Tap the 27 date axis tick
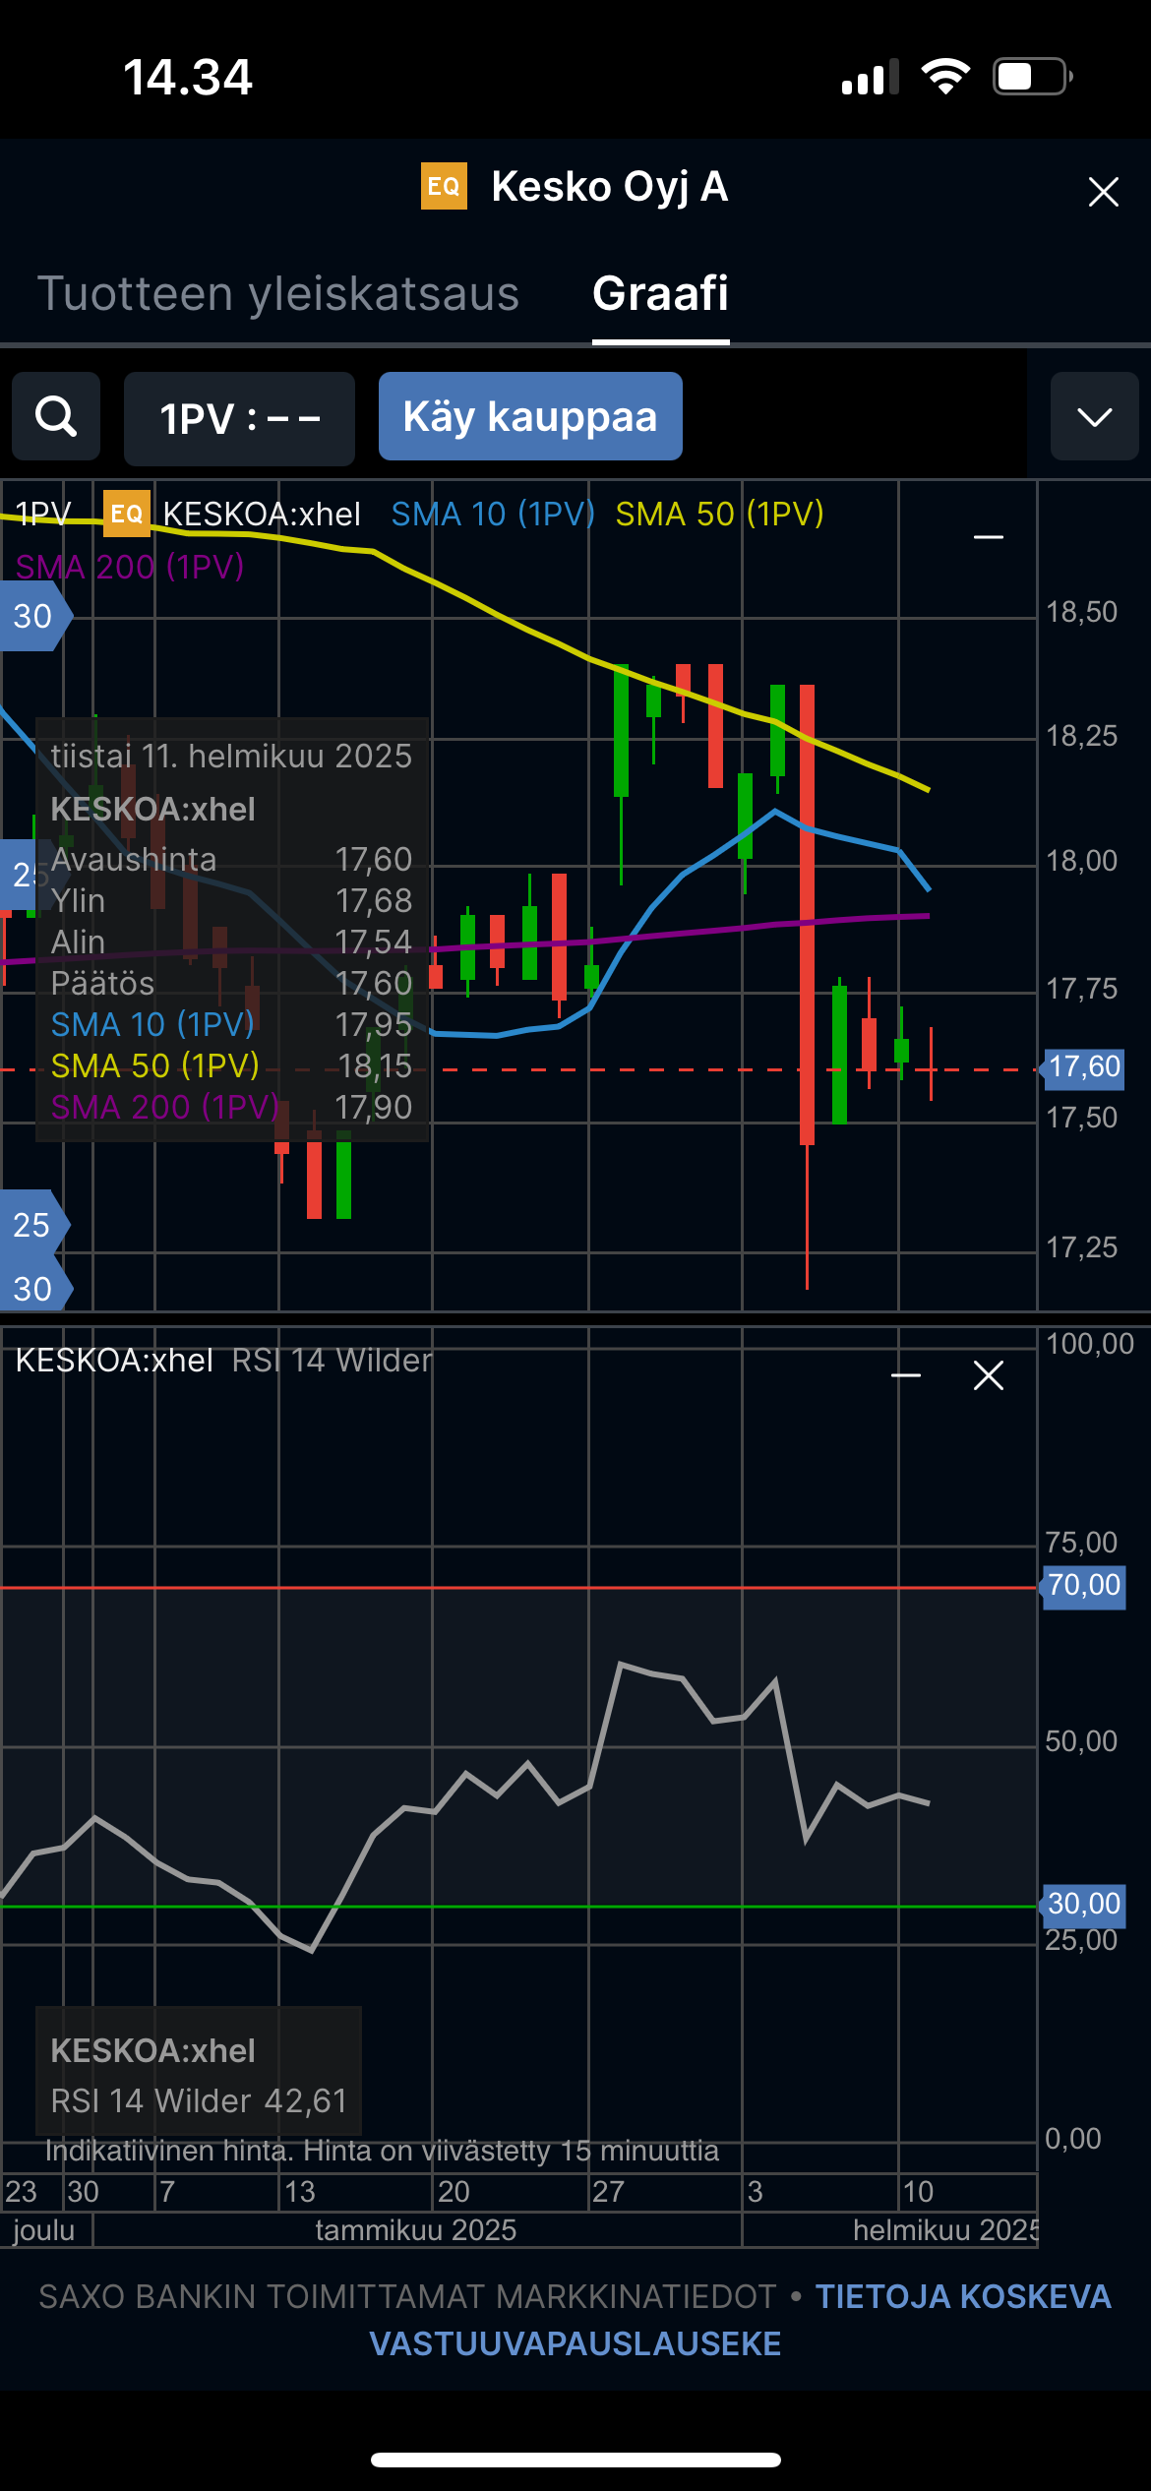Image resolution: width=1151 pixels, height=2491 pixels. point(608,2192)
